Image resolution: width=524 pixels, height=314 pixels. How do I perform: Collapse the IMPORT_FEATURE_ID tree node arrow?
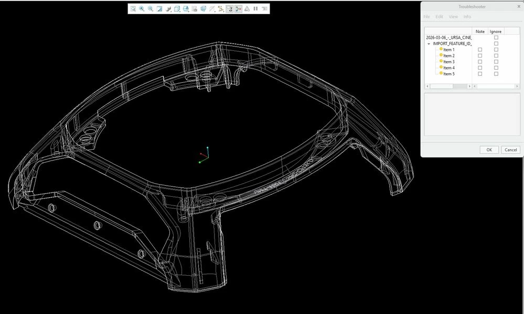(x=429, y=43)
